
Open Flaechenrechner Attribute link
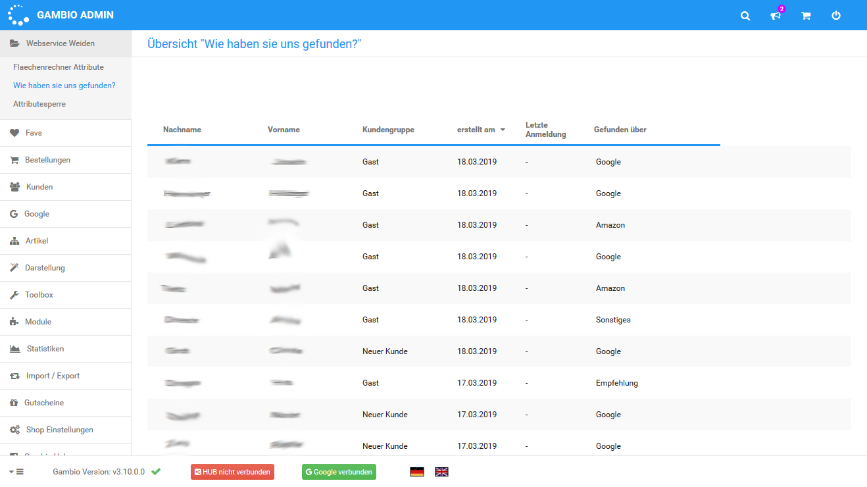[x=59, y=67]
